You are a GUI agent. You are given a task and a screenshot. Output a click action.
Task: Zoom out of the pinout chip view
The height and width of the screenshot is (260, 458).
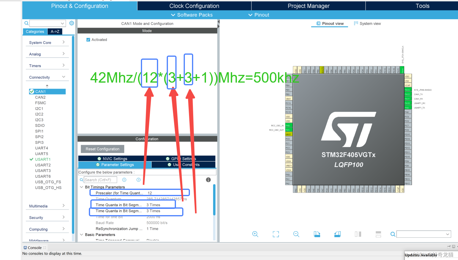pos(296,234)
